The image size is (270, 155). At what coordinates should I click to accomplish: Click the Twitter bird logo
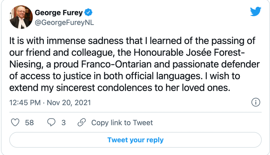255,12
